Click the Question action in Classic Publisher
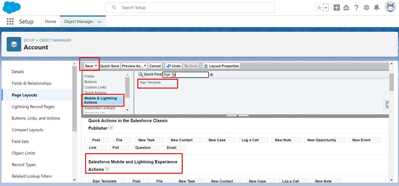 (x=146, y=148)
